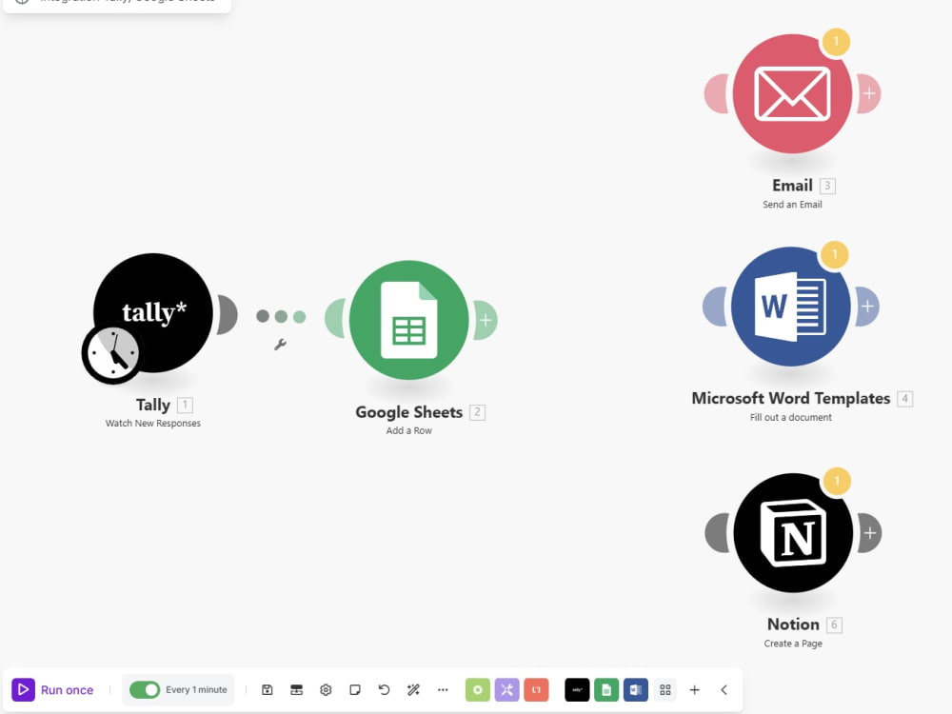Add a note with the sticky note icon
This screenshot has width=952, height=714.
pyautogui.click(x=355, y=689)
